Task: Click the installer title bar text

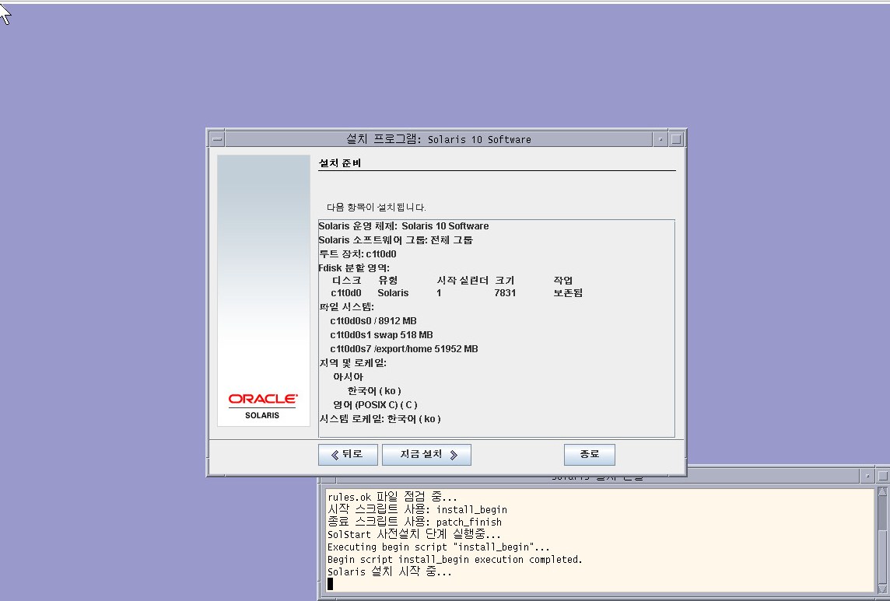Action: pos(439,139)
